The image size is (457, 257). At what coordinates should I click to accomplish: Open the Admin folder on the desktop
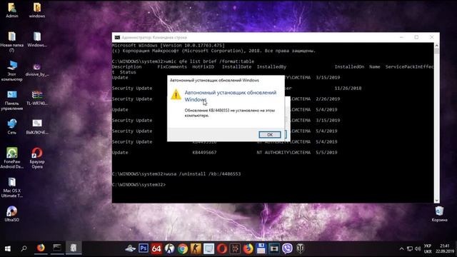point(12,10)
